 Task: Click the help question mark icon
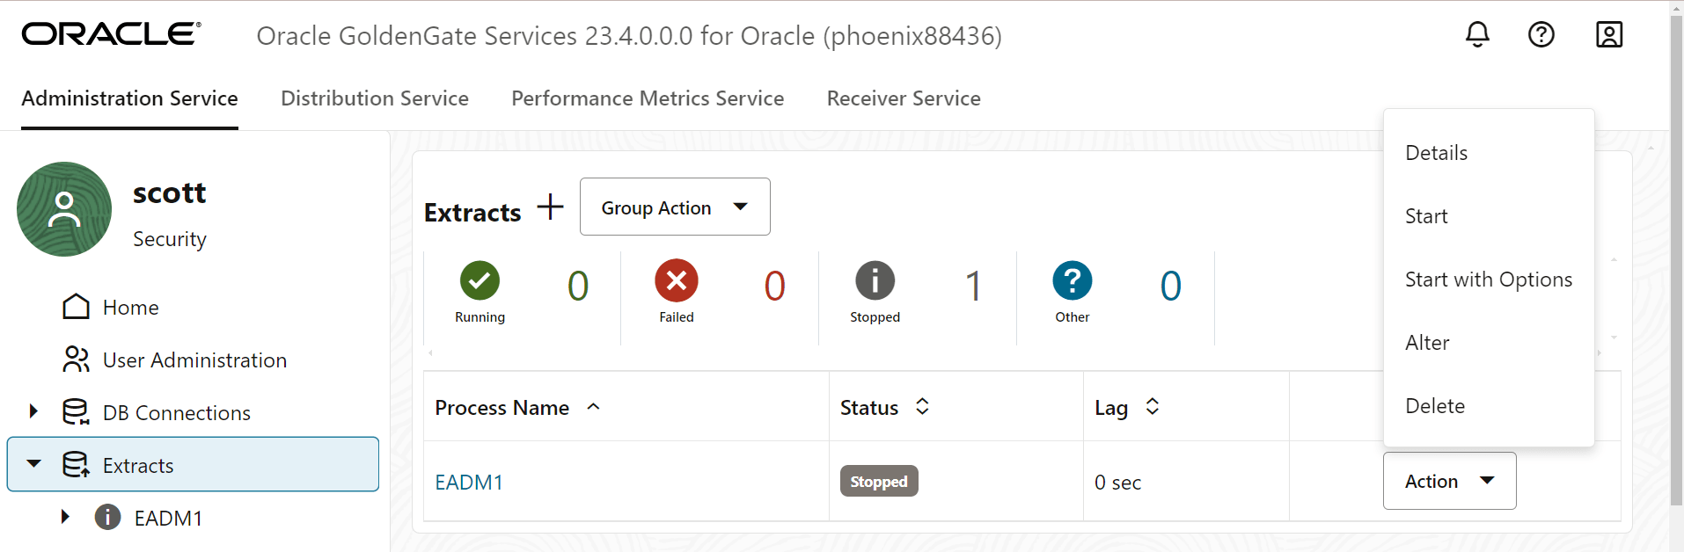[x=1541, y=34]
